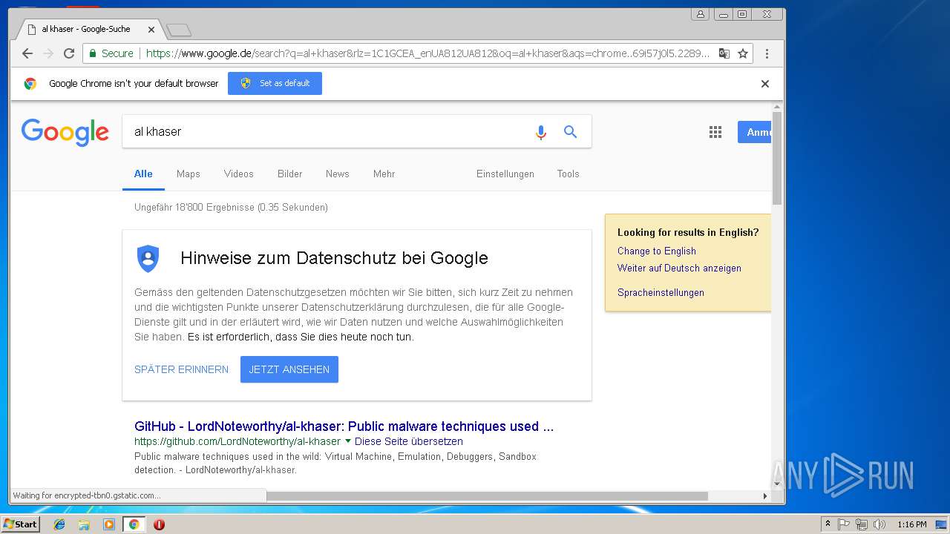Show hidden system tray icons
Viewport: 950px width, 534px height.
click(828, 524)
